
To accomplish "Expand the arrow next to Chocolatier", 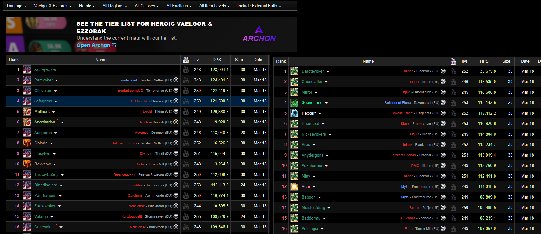I will 326,82.
